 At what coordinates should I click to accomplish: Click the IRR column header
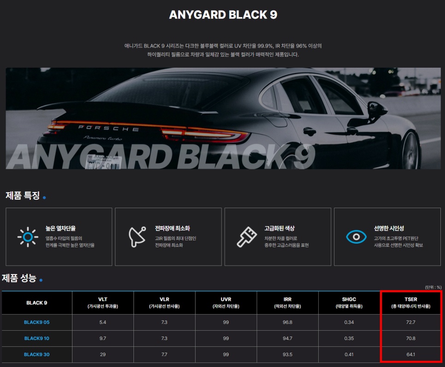point(287,303)
